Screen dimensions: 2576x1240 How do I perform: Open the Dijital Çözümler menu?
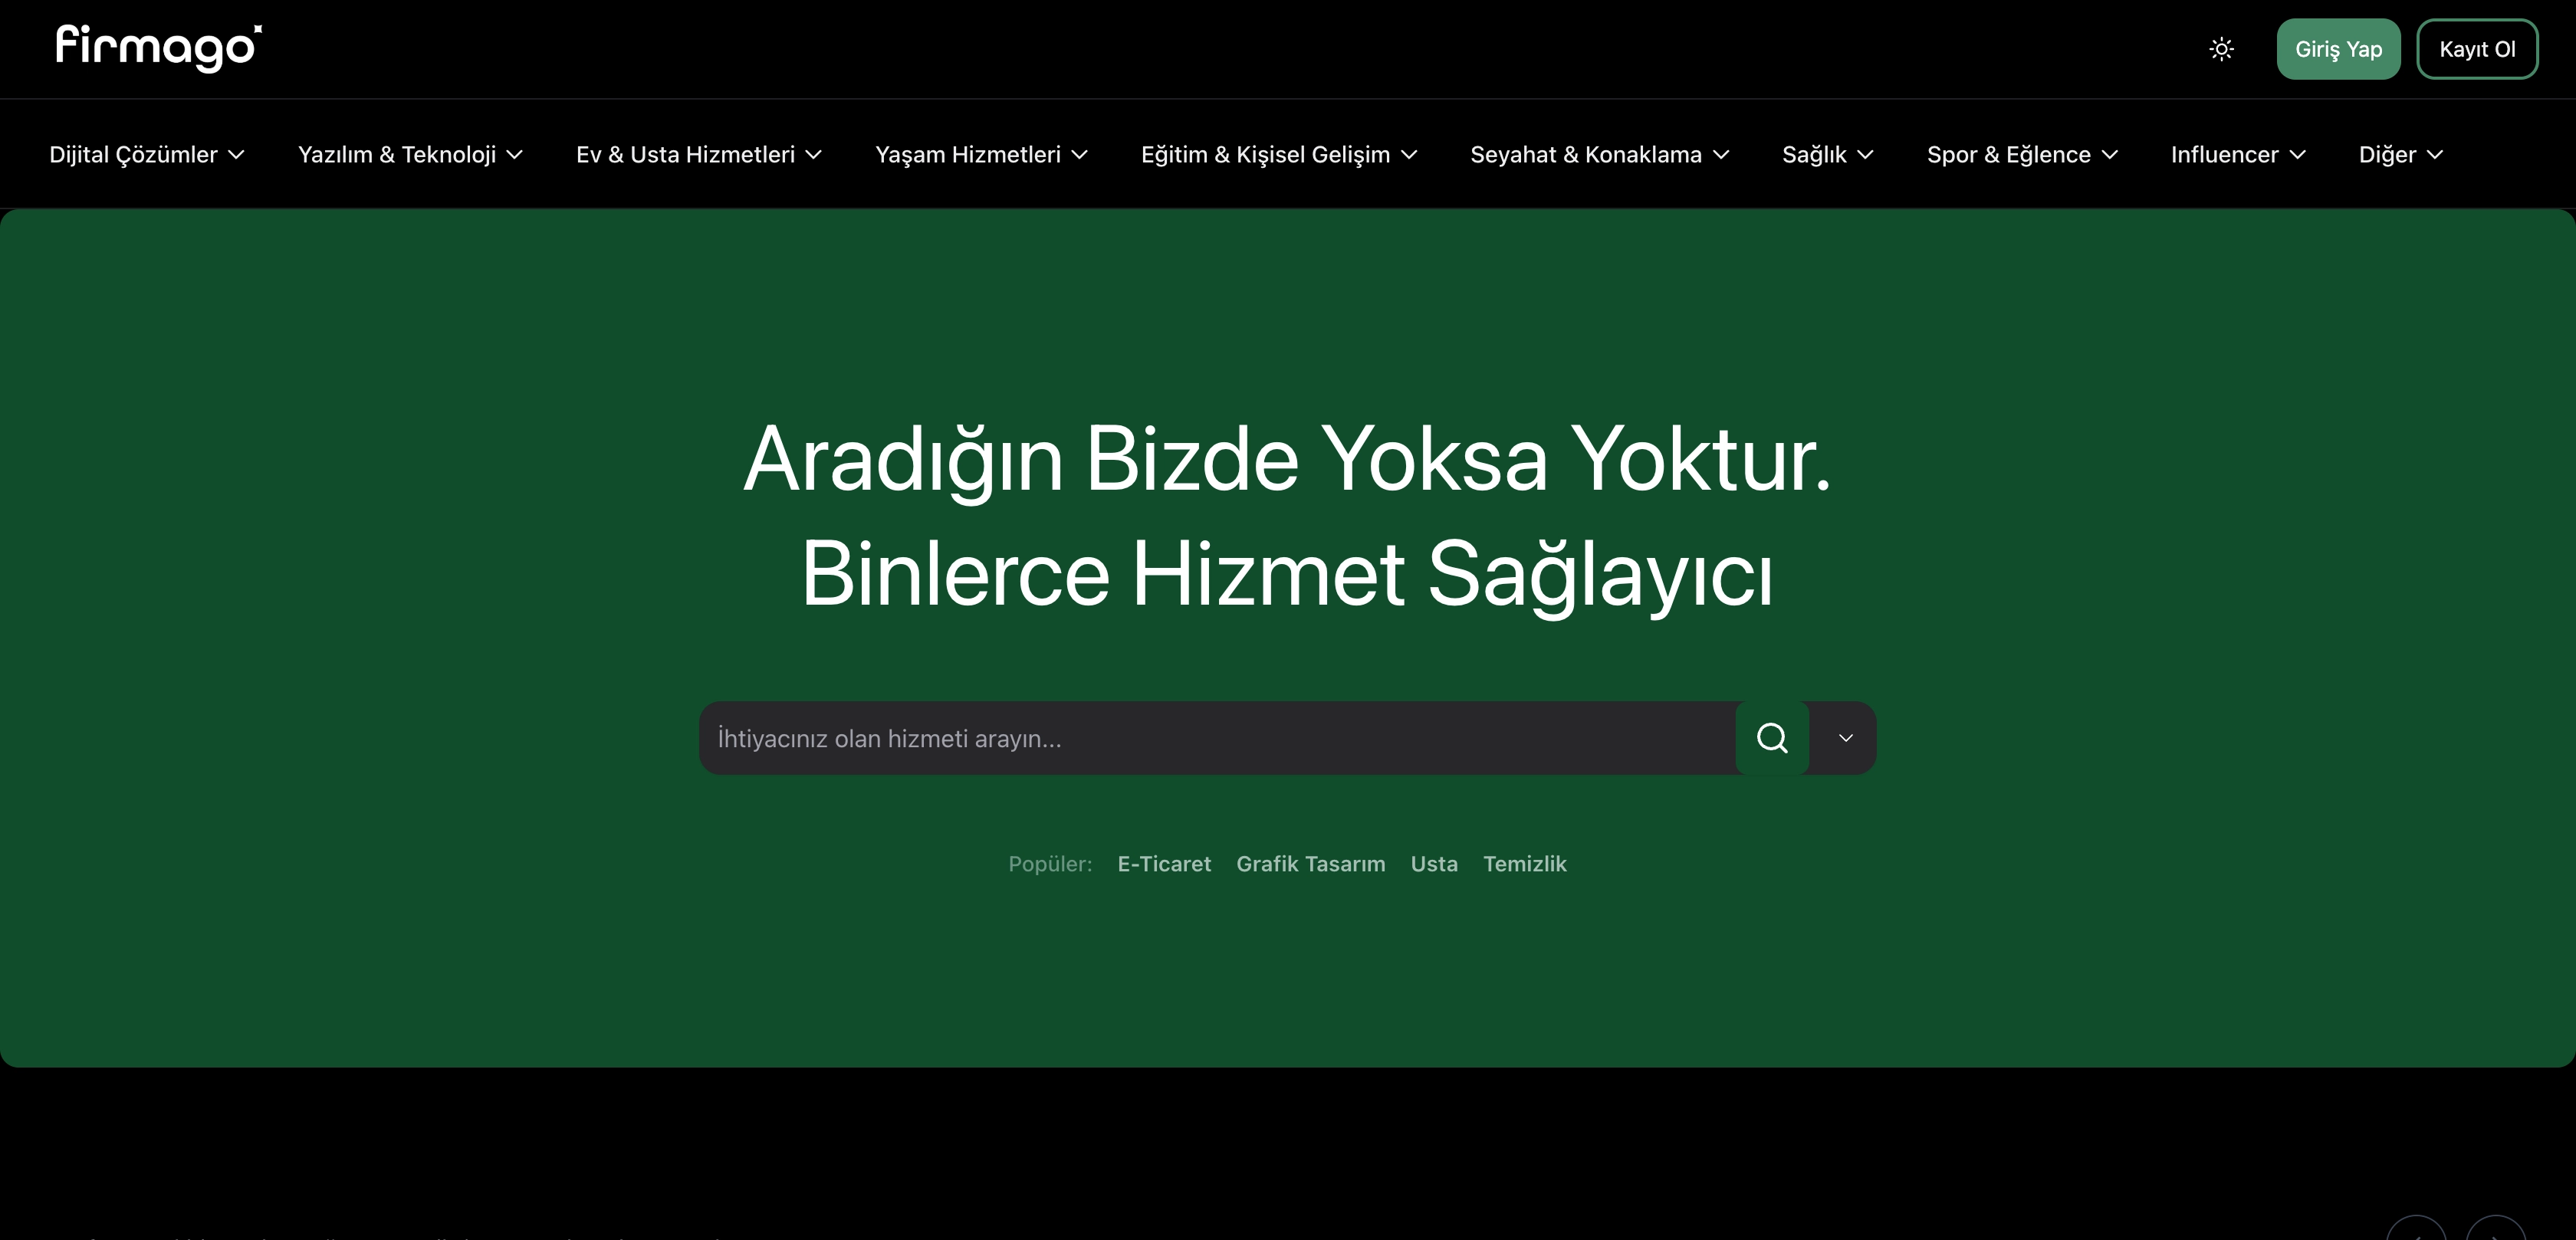[x=147, y=154]
